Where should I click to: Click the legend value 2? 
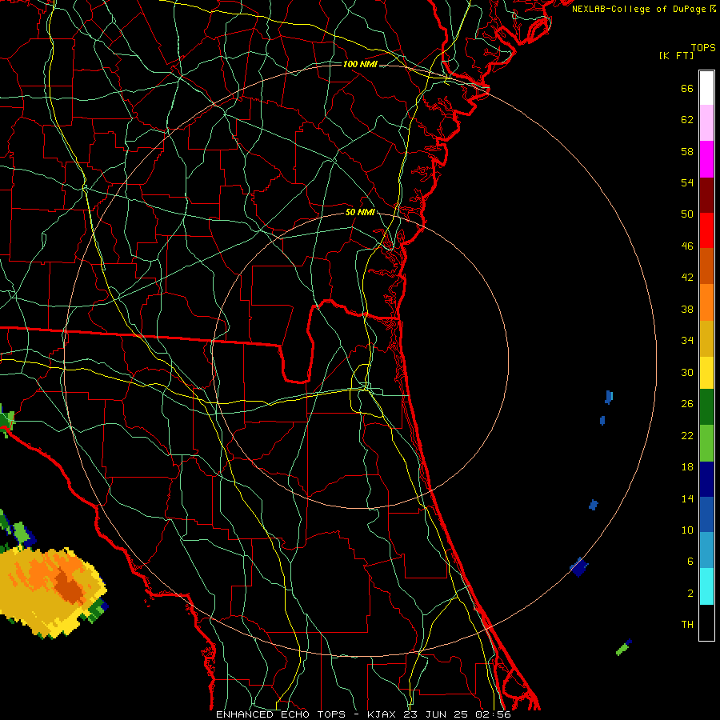click(690, 594)
